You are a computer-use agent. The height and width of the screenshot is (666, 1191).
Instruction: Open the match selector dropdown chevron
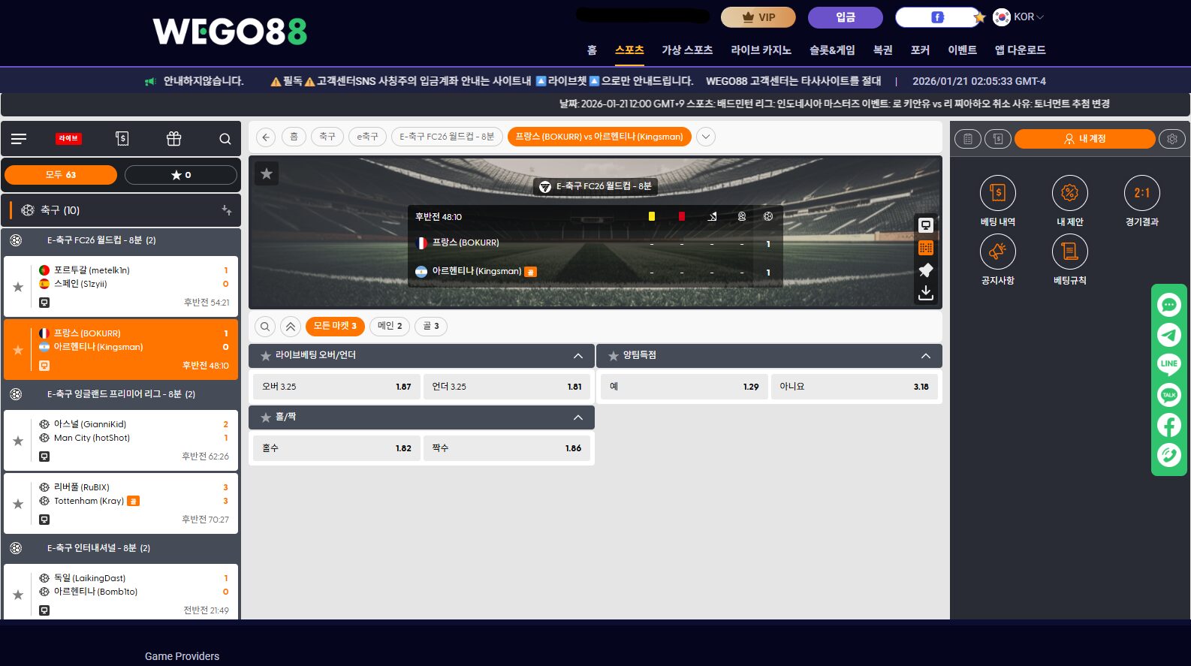click(x=706, y=137)
